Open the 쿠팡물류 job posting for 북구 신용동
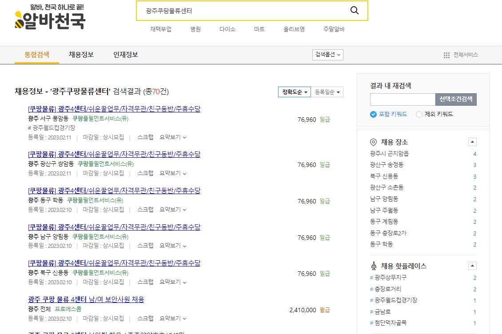 tap(114, 263)
